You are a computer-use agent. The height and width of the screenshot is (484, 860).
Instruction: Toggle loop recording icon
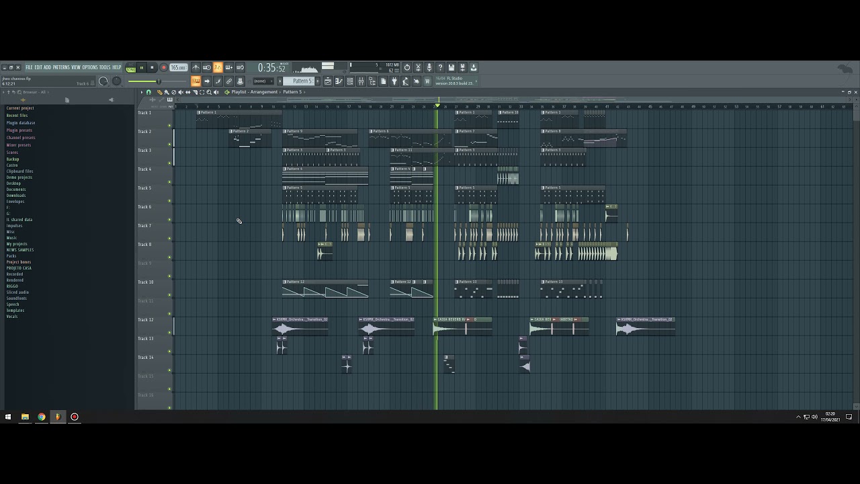(240, 67)
